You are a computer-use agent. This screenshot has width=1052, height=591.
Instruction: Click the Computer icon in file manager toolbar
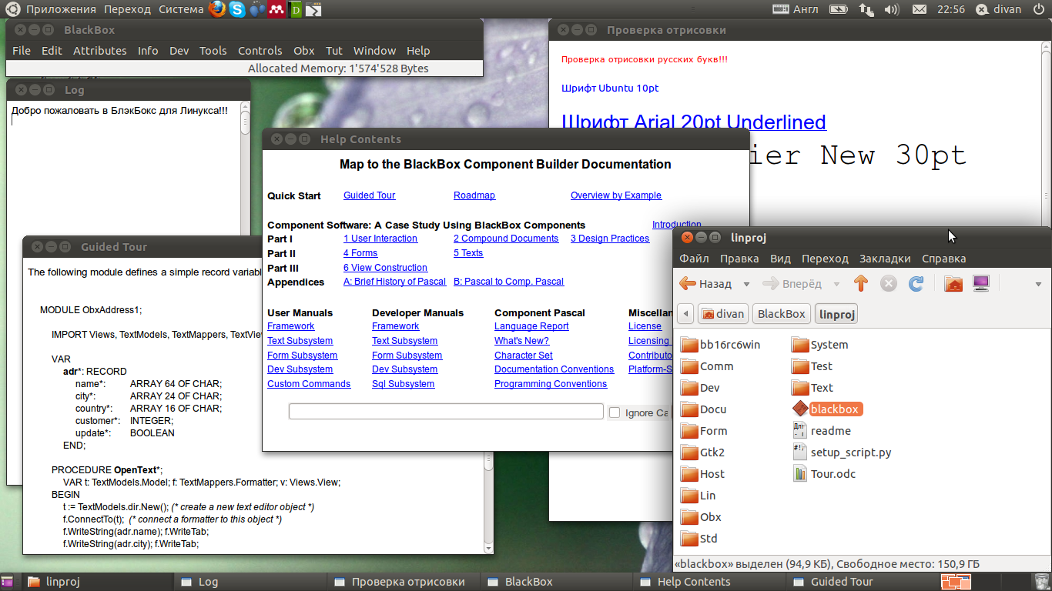pos(981,284)
